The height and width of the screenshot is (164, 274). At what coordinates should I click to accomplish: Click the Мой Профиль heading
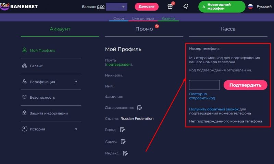tap(123, 49)
